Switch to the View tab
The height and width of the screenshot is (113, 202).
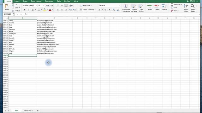click(x=76, y=1)
